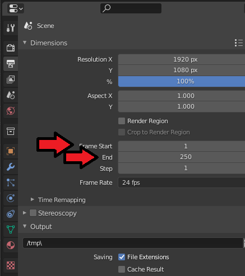Uncheck File Extensions option
The height and width of the screenshot is (276, 245).
pyautogui.click(x=122, y=257)
